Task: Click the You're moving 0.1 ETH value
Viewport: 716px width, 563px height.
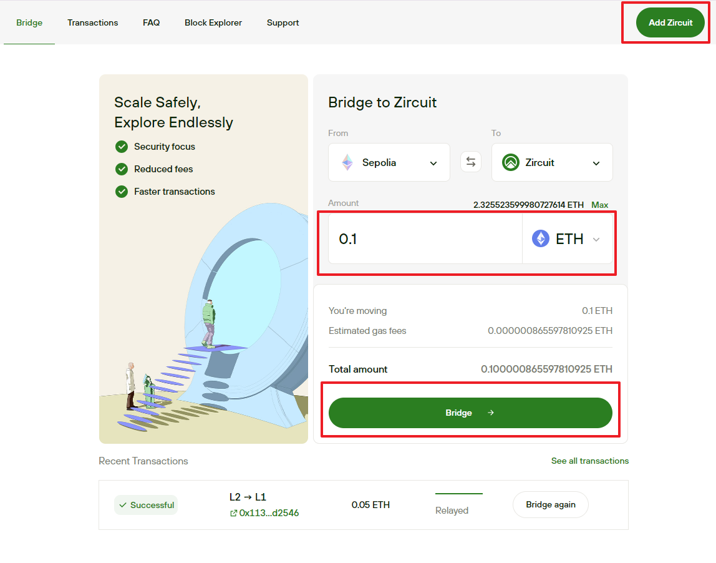Action: tap(597, 311)
